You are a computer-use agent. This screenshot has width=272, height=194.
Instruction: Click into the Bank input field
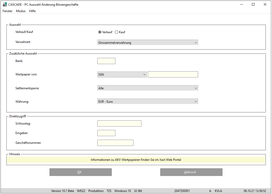click(x=106, y=61)
